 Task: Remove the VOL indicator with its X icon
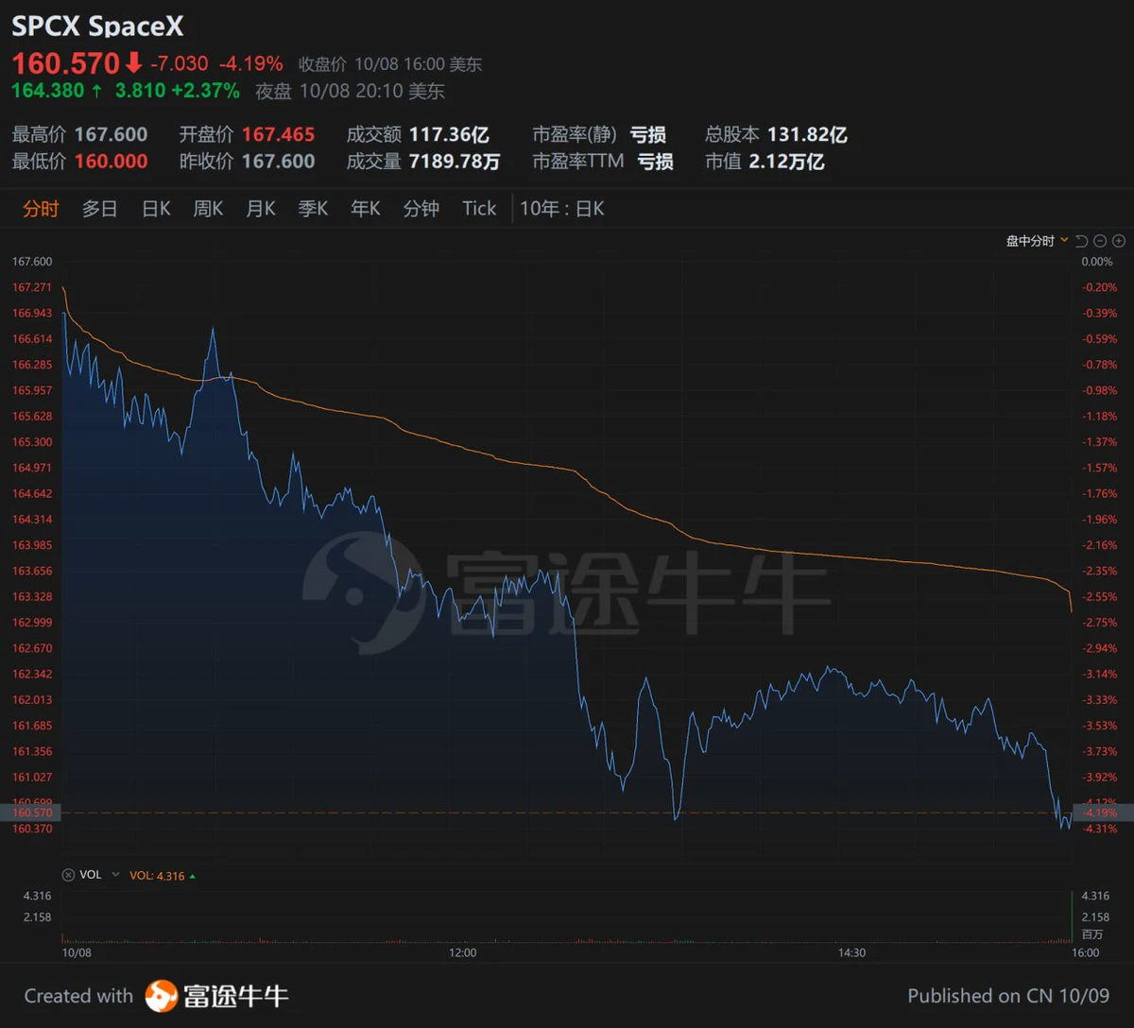point(67,875)
